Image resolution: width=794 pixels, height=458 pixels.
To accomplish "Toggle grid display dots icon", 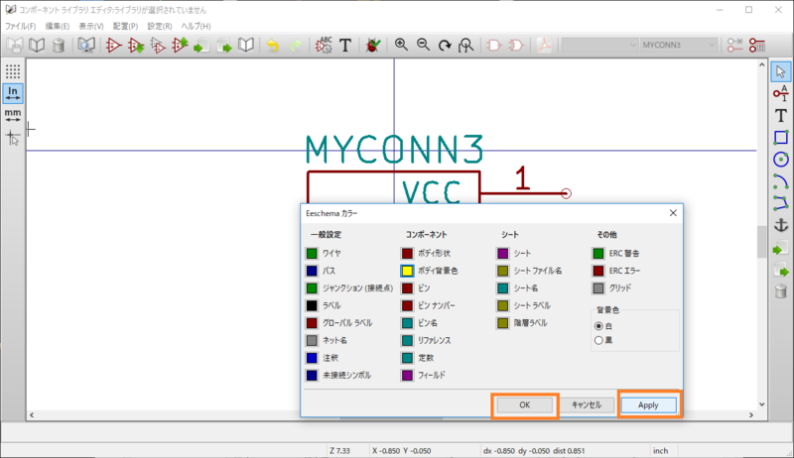I will click(13, 71).
